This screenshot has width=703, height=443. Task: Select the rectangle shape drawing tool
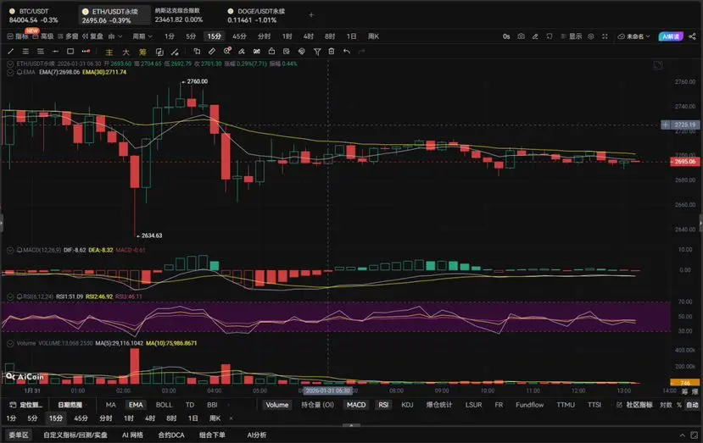click(x=70, y=52)
